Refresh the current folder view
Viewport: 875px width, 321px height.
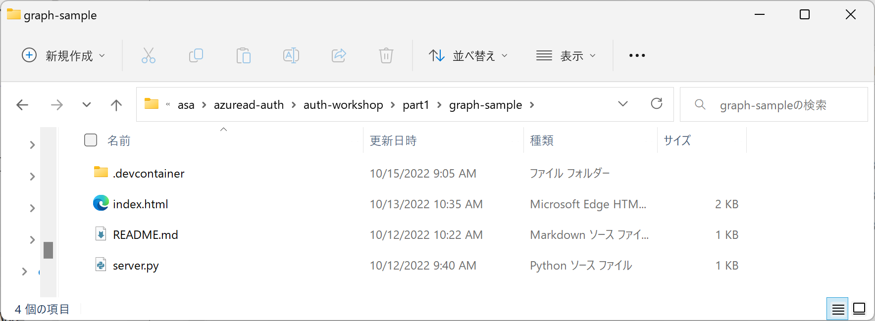click(657, 104)
